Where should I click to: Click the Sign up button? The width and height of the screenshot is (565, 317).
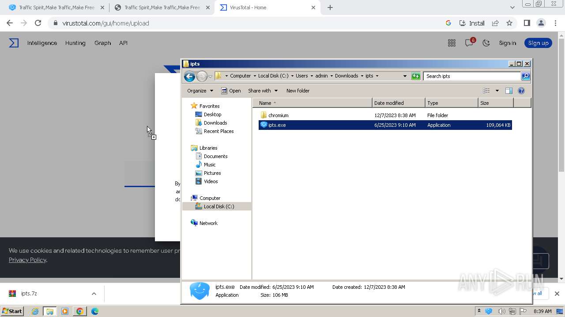[538, 43]
